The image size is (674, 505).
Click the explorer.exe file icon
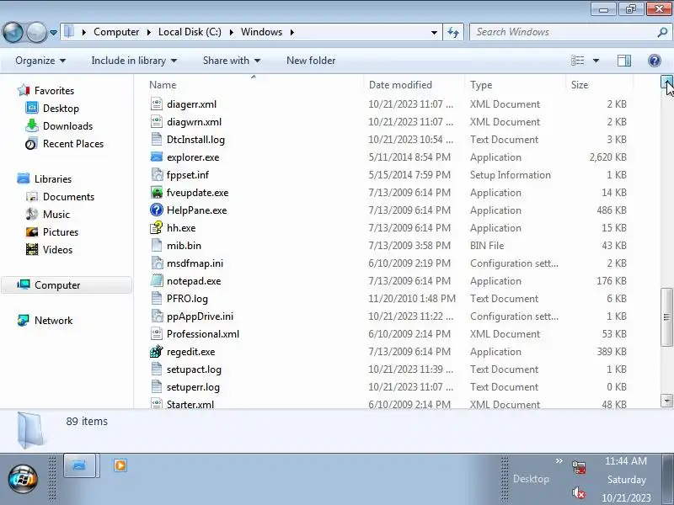point(157,157)
